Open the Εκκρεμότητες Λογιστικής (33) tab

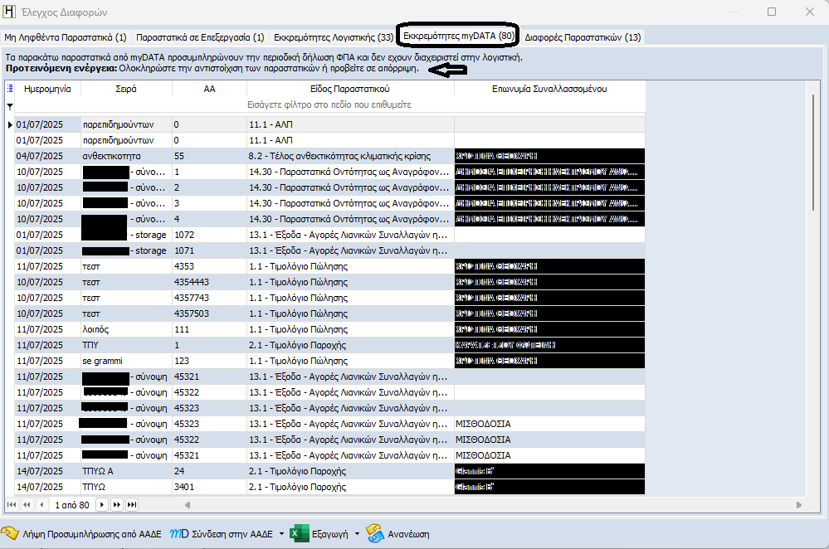[334, 37]
